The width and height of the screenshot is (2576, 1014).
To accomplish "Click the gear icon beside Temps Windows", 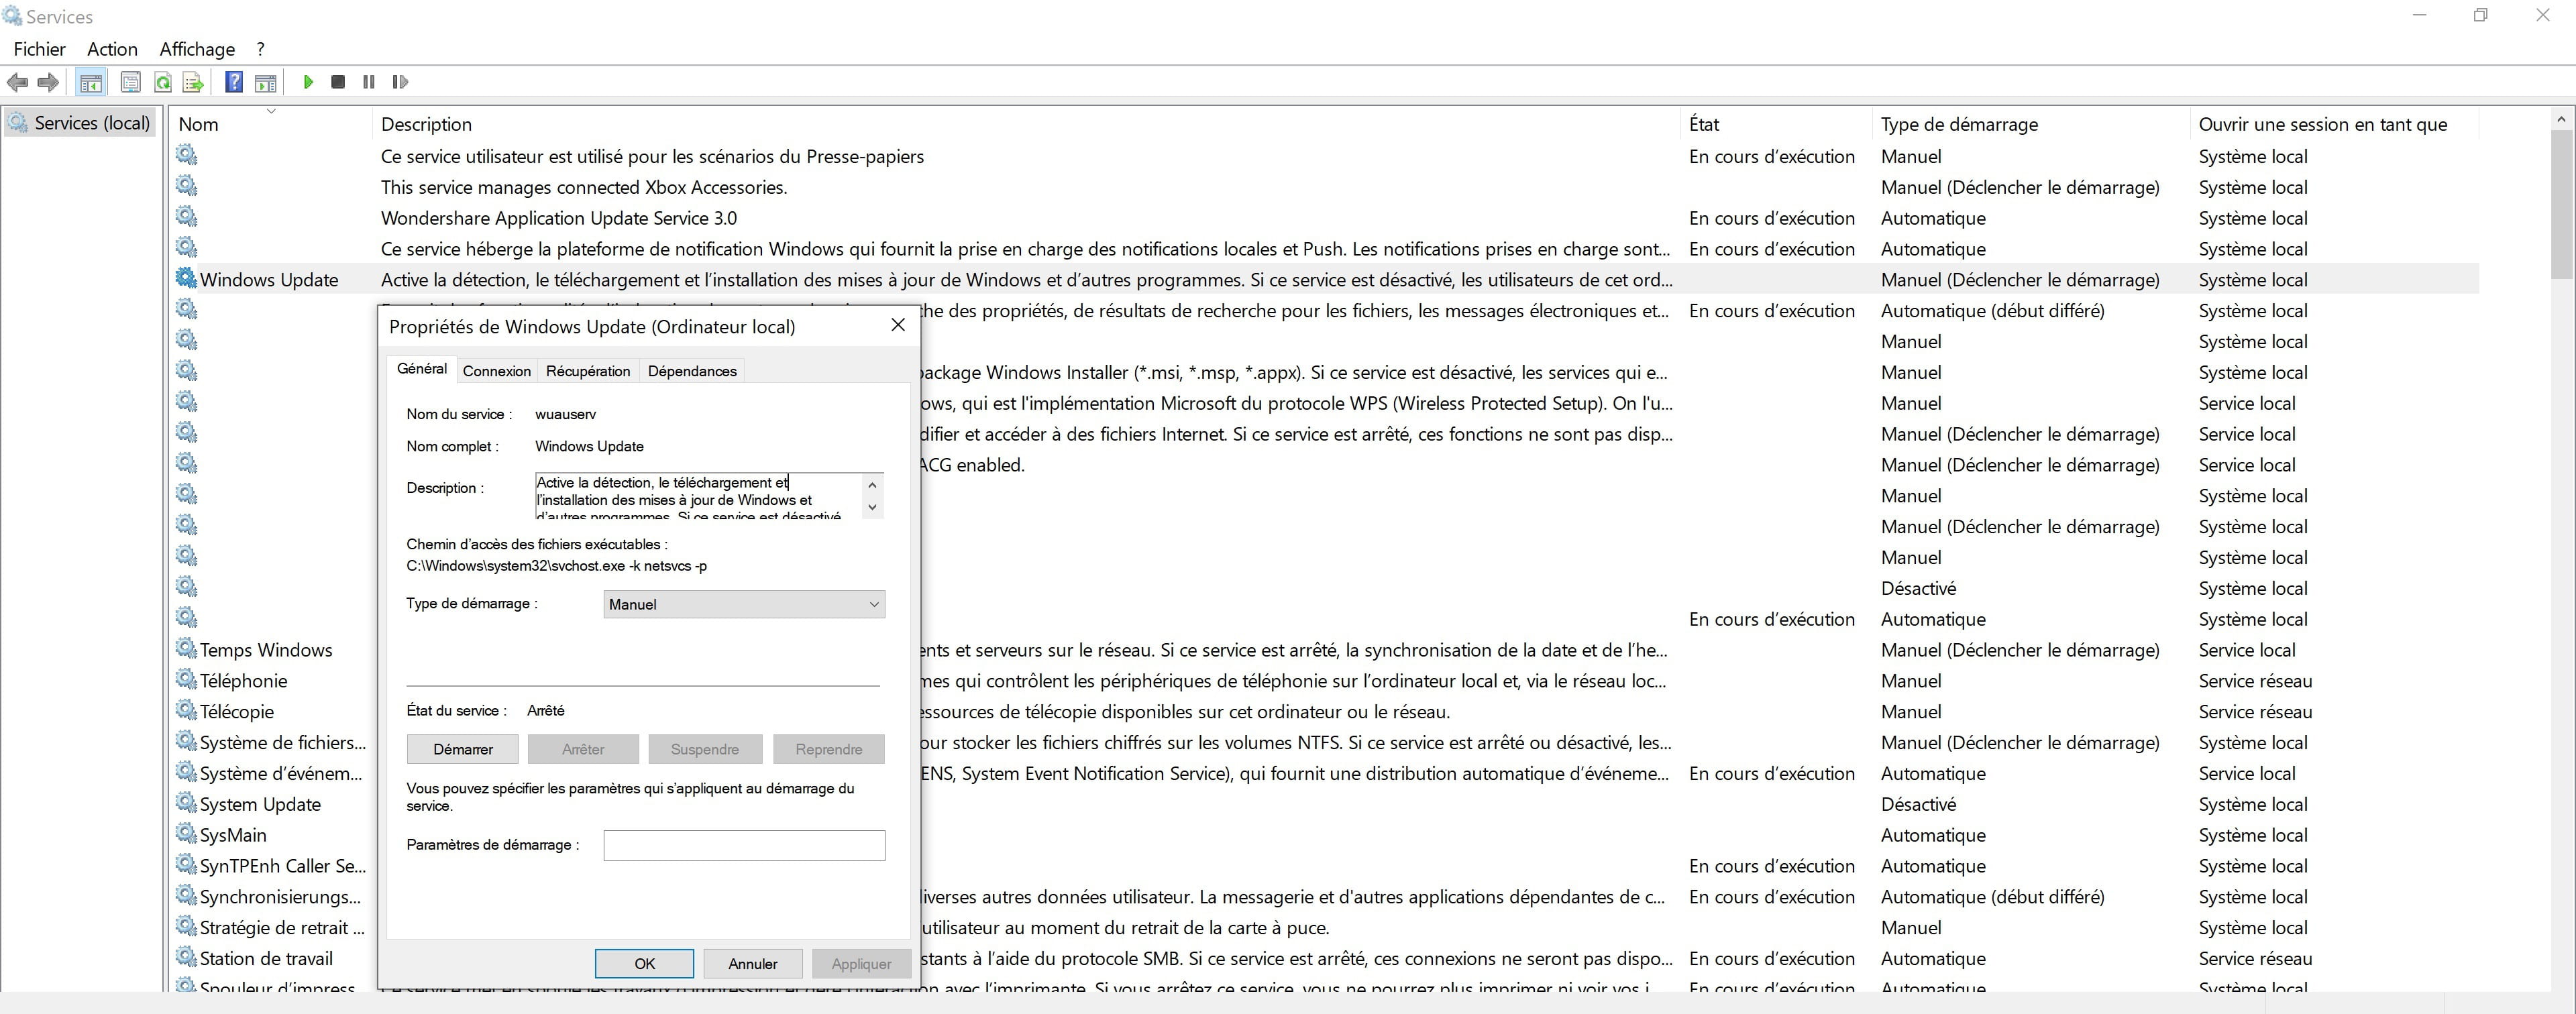I will click(186, 648).
